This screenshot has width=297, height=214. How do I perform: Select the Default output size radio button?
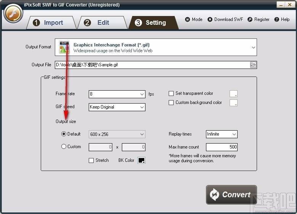tap(64, 134)
